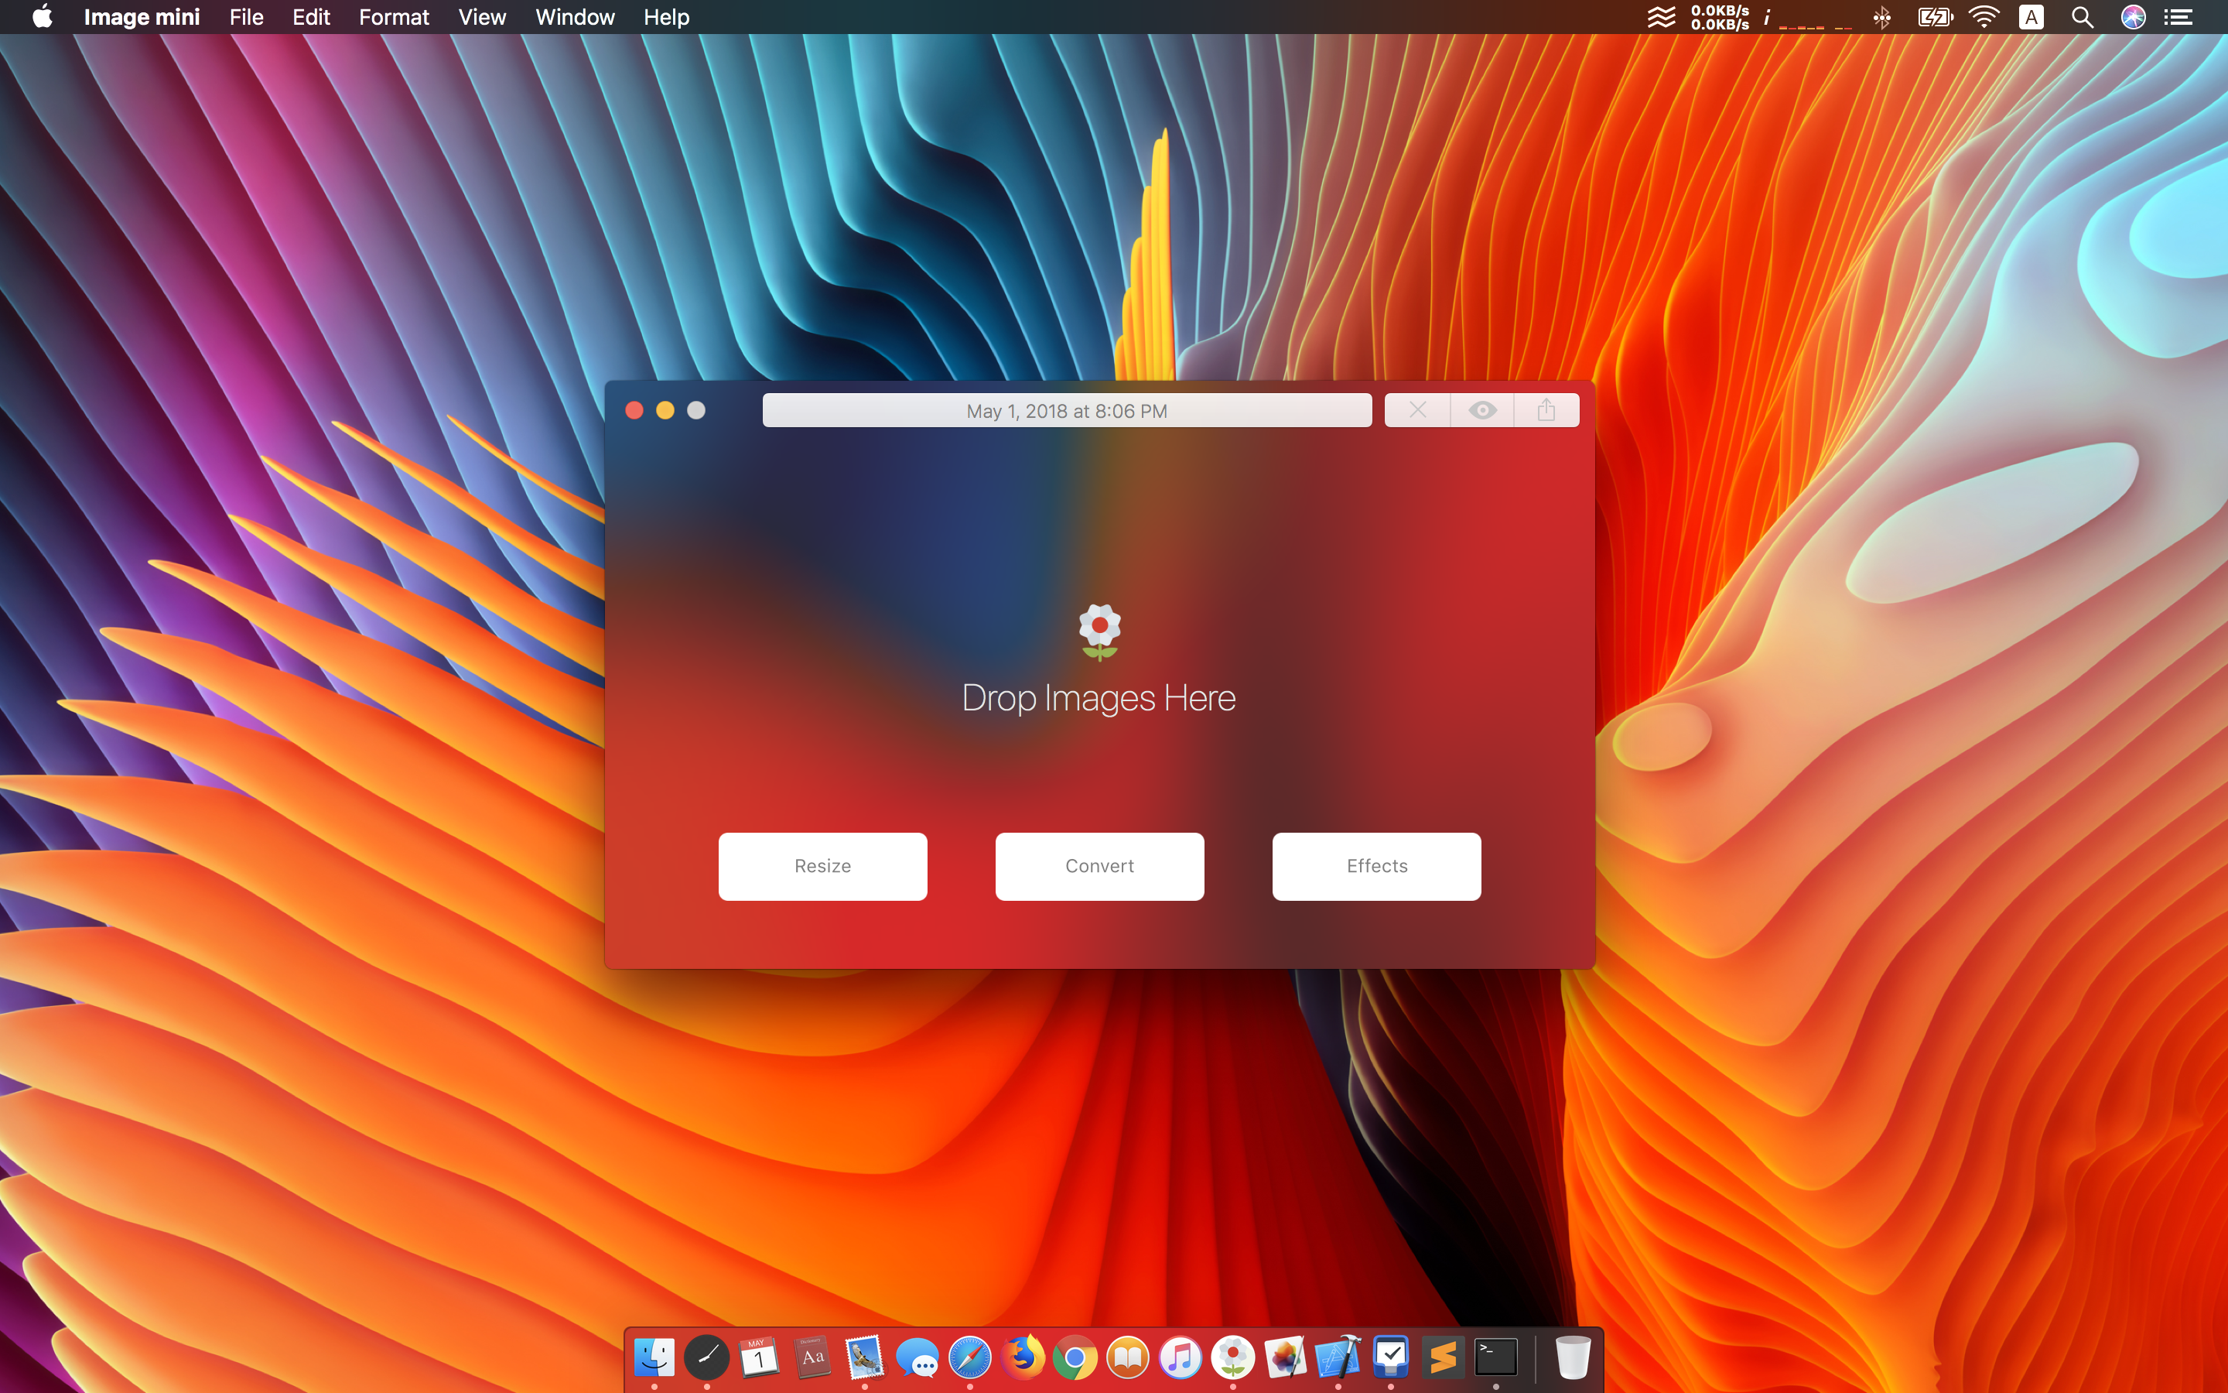Viewport: 2228px width, 1393px height.
Task: Click the date title field
Action: 1066,411
